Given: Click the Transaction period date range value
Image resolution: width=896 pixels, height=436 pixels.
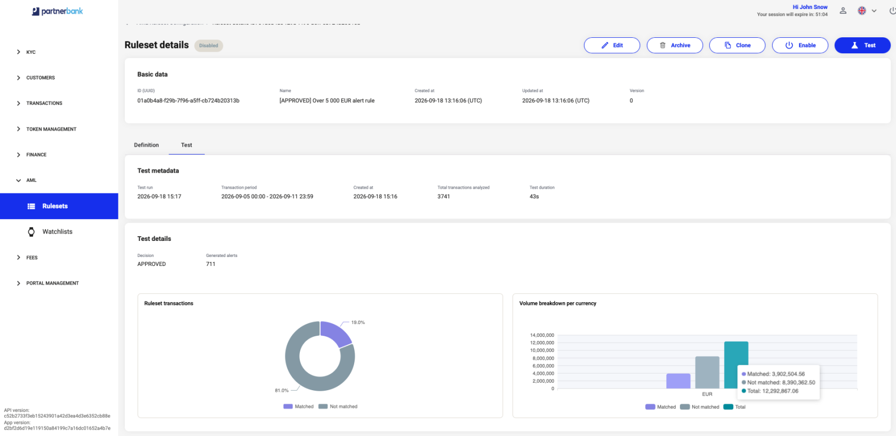Looking at the screenshot, I should click(x=267, y=197).
